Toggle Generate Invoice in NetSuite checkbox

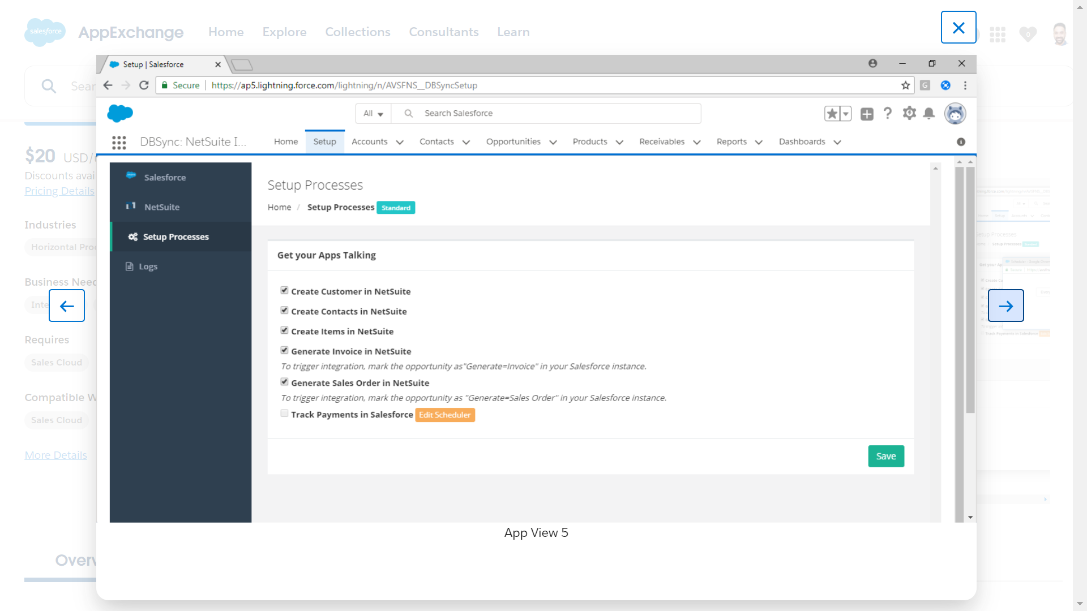click(284, 350)
